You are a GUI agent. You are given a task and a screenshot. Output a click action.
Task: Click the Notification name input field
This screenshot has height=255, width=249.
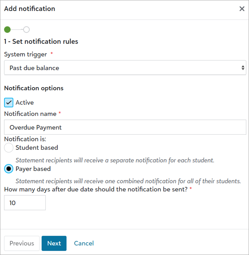click(x=125, y=127)
